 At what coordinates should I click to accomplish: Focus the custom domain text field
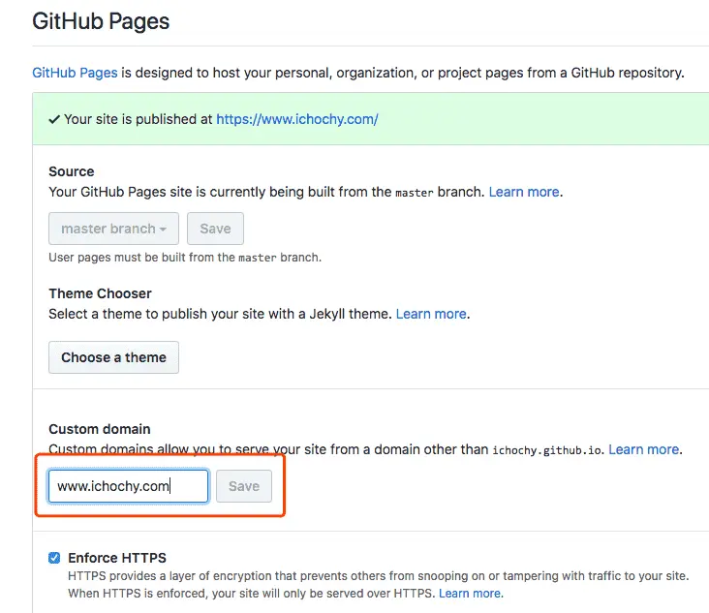pos(128,486)
